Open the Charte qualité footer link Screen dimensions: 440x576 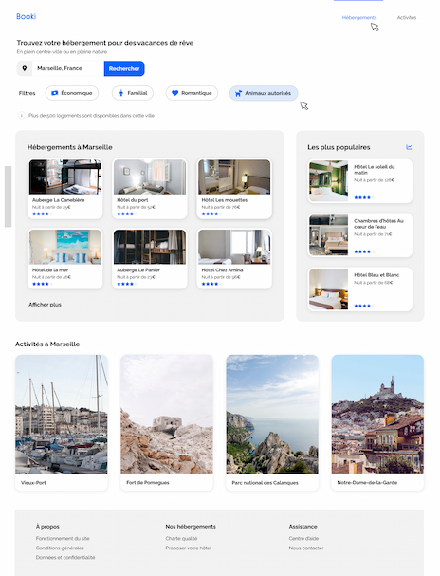(181, 539)
